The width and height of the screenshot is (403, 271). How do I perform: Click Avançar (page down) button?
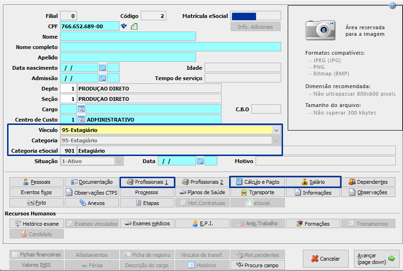377,259
